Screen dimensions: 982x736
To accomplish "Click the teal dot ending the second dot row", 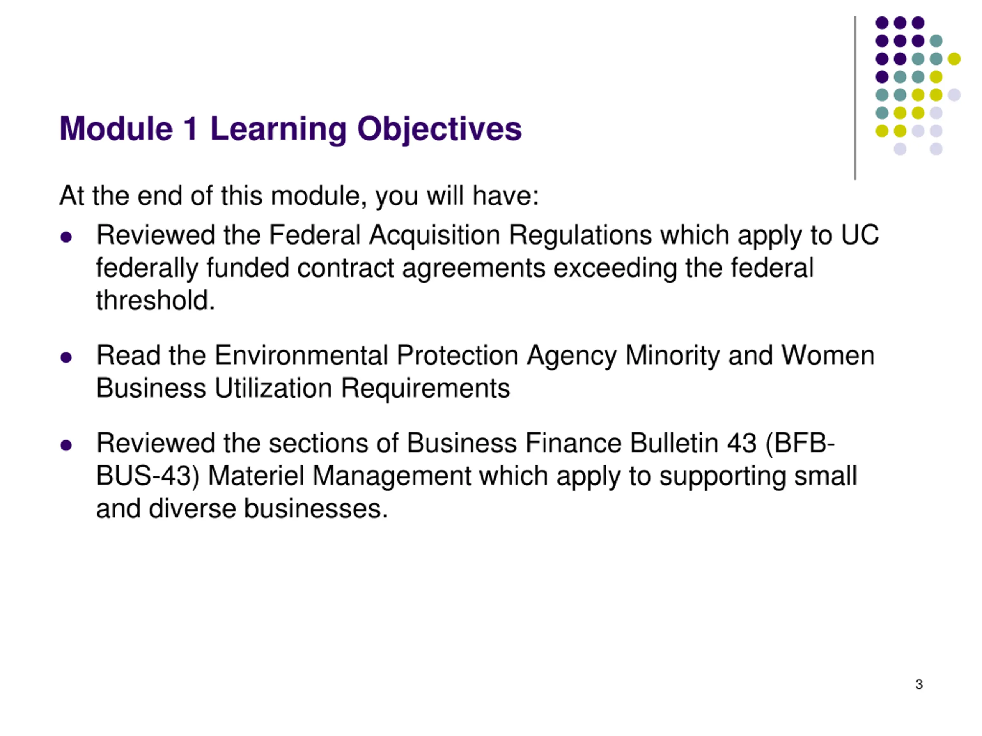I will [936, 41].
